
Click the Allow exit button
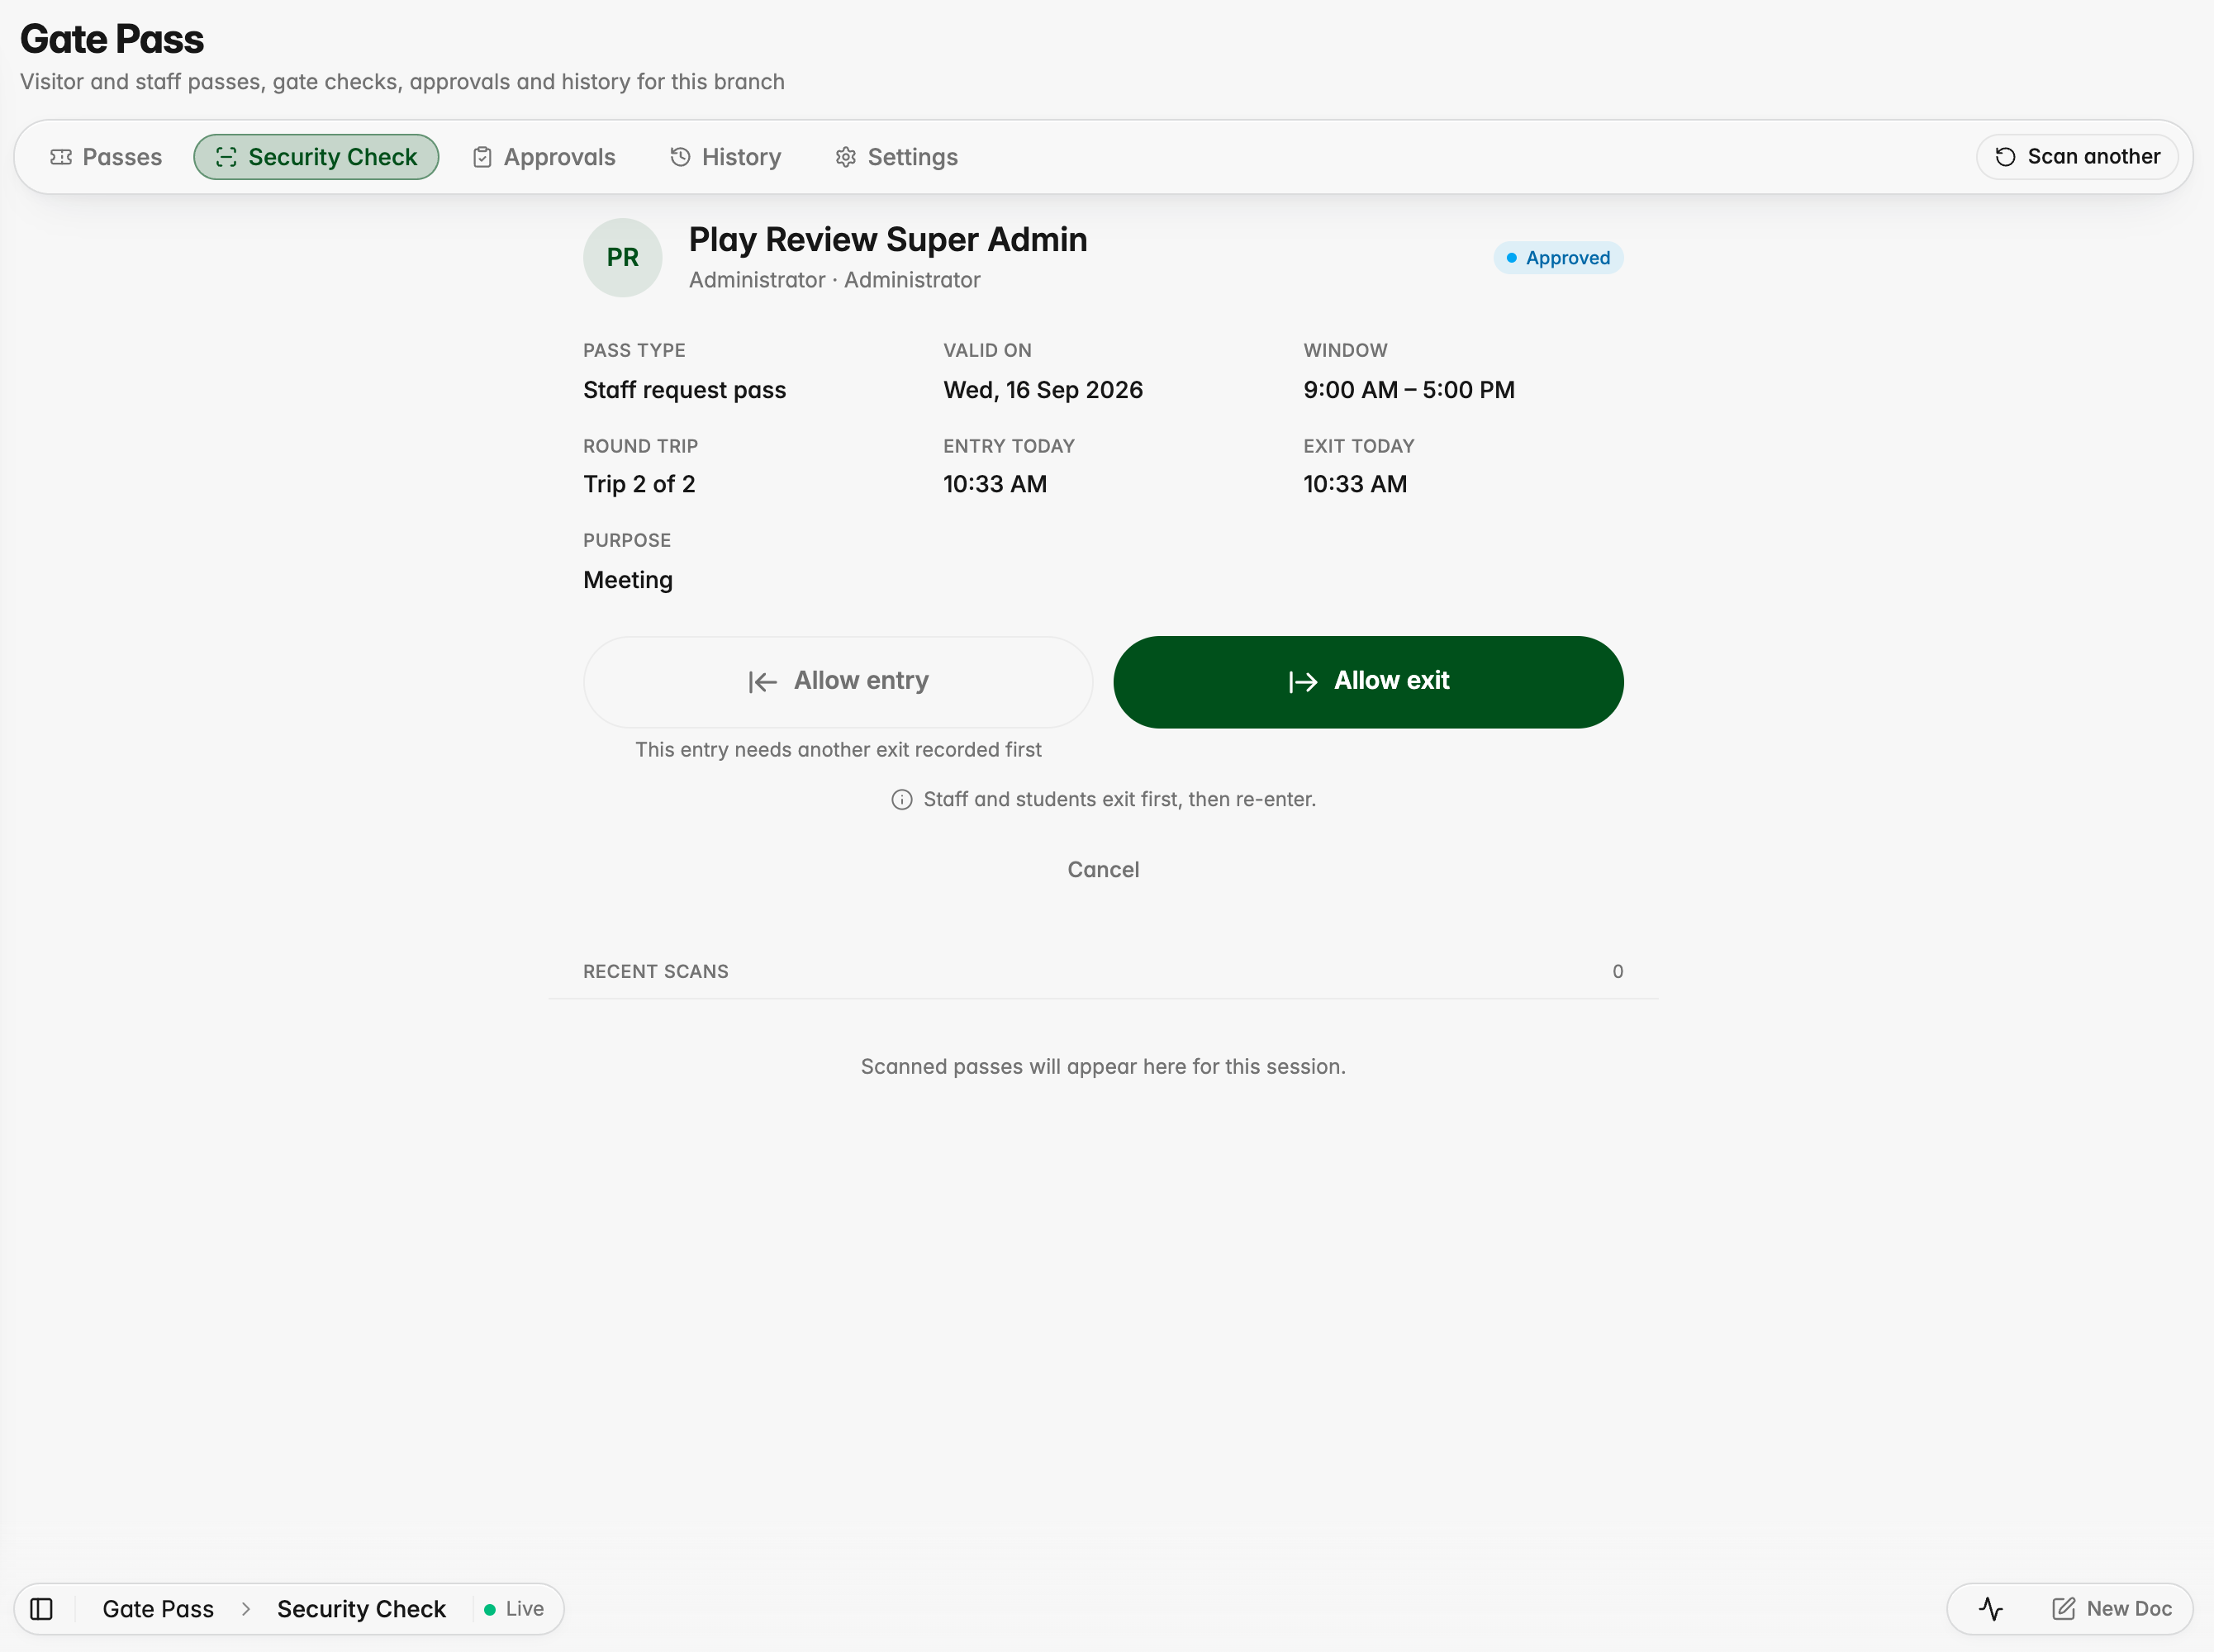[x=1368, y=681]
